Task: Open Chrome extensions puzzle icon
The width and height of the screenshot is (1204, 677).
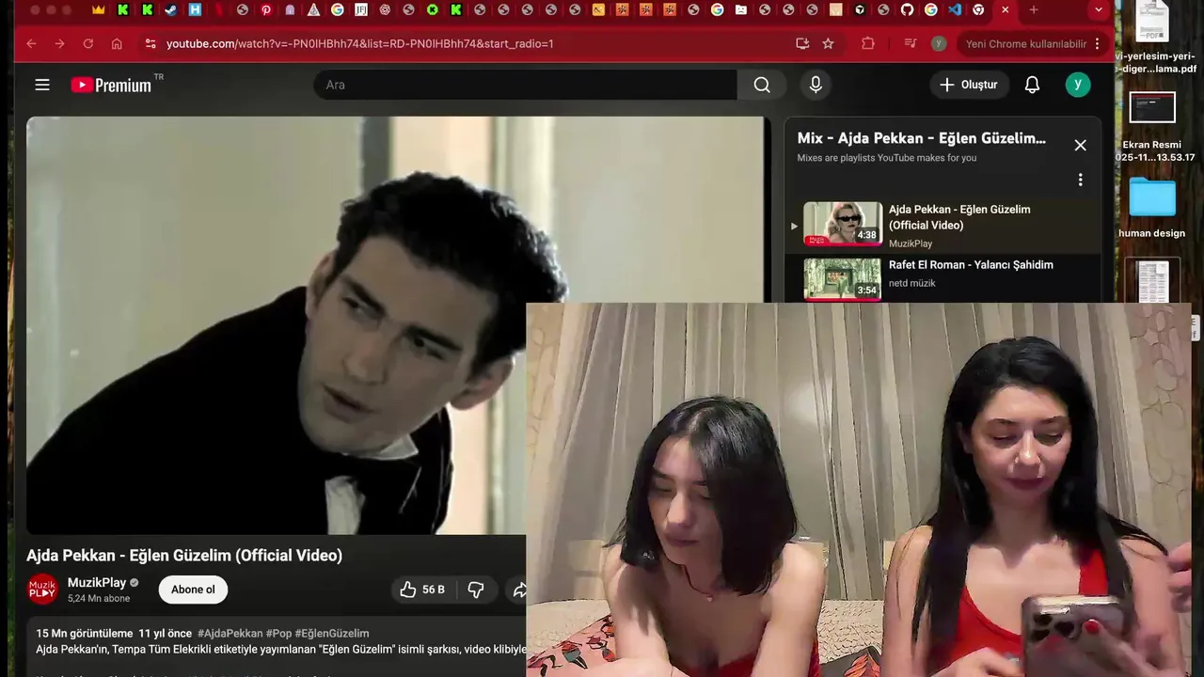Action: click(x=868, y=43)
